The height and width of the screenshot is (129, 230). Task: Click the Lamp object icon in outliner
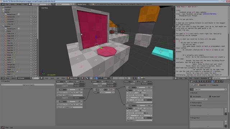click(6, 62)
